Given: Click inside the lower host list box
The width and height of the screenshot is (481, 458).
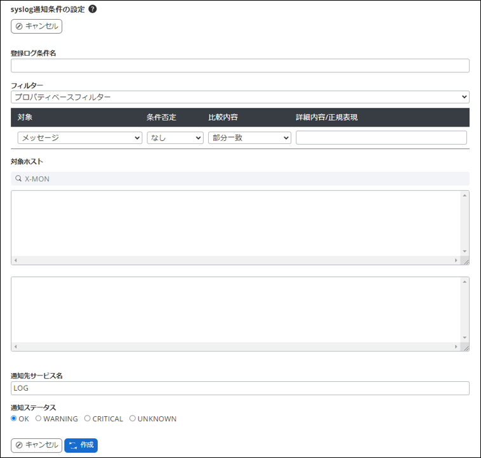Looking at the screenshot, I should [x=235, y=309].
